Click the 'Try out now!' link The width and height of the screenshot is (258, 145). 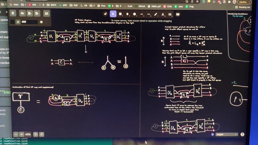[238, 16]
